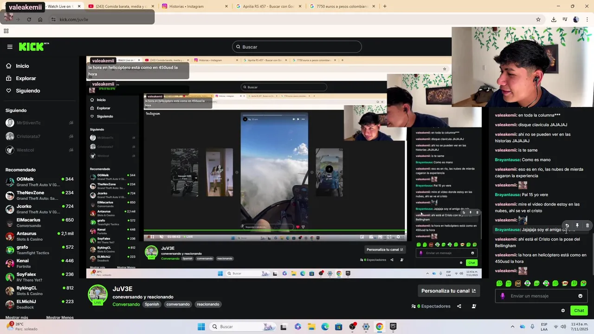Open the Conversando category link
Screen dimensions: 594x334
click(126, 304)
